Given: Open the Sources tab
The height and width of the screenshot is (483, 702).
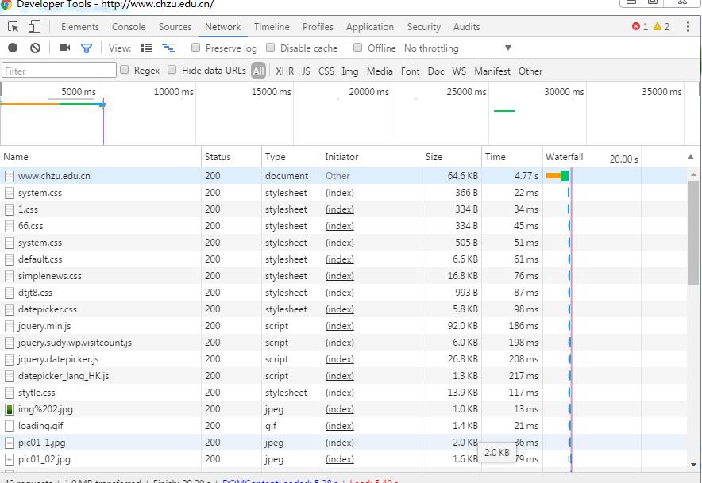Looking at the screenshot, I should [175, 26].
